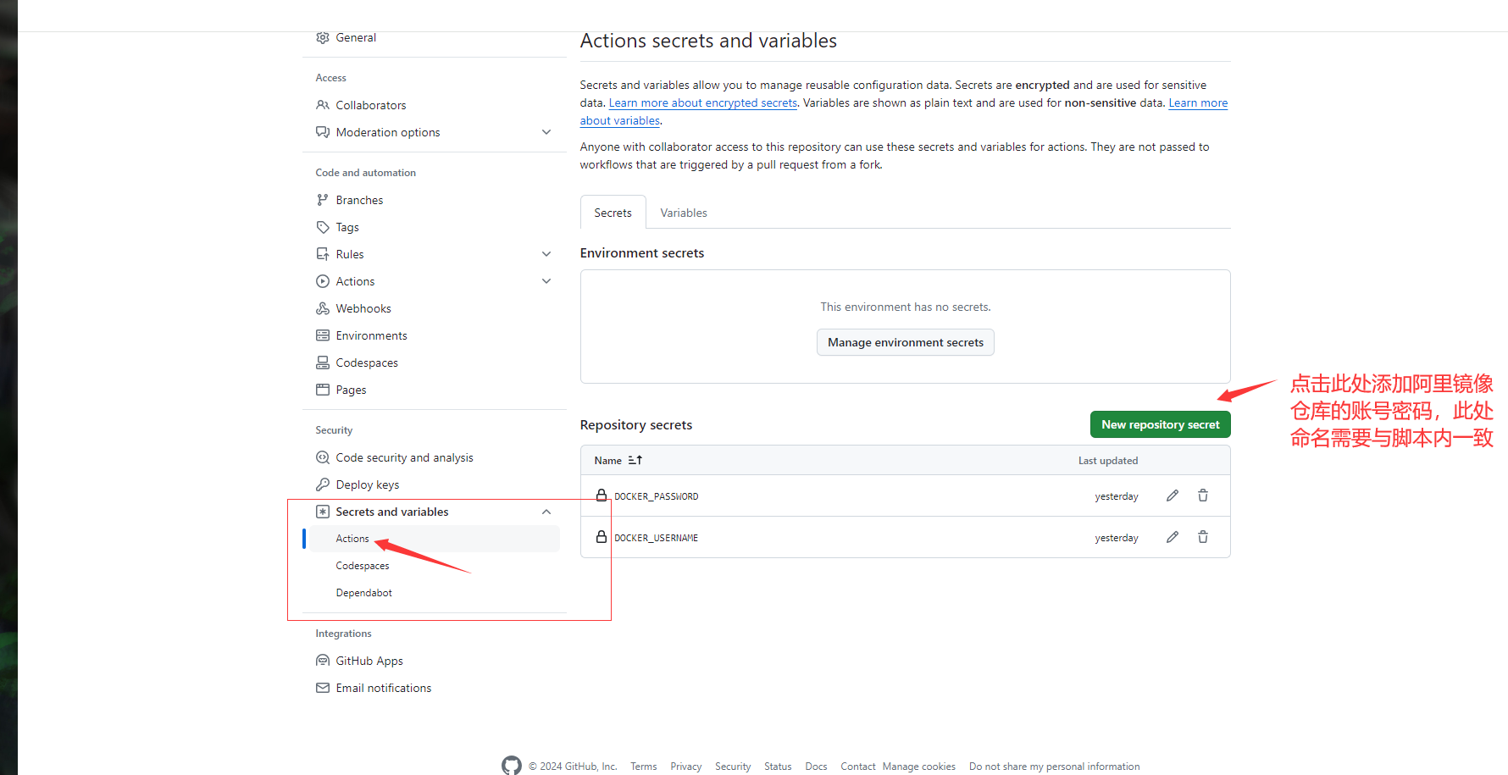This screenshot has width=1508, height=775.
Task: Click the Moderation options comment icon
Action: click(x=323, y=132)
